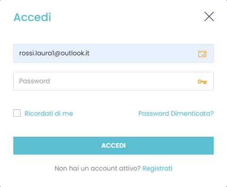This screenshot has width=227, height=187.
Task: Place cursor after outlook.it in email field
Action: pos(90,53)
